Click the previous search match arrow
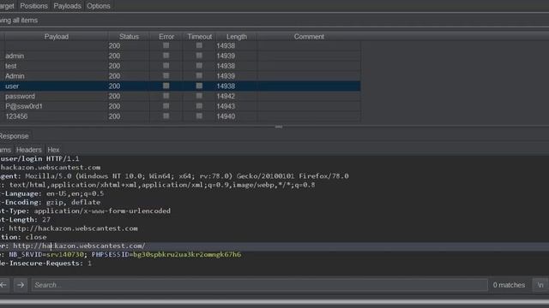Screen dimensions: 549x308 click(3, 285)
